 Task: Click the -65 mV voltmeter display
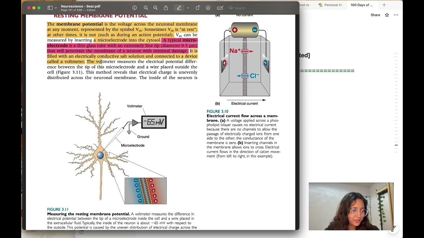click(154, 122)
